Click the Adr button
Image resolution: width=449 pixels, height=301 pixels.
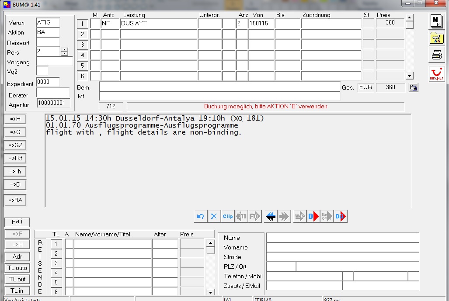click(17, 256)
